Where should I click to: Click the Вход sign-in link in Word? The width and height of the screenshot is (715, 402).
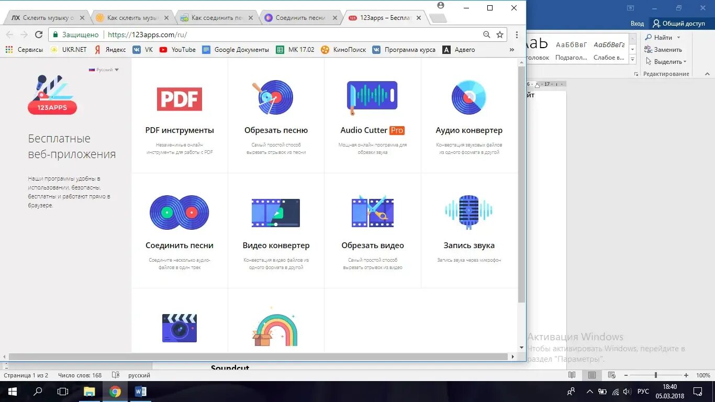(x=637, y=24)
